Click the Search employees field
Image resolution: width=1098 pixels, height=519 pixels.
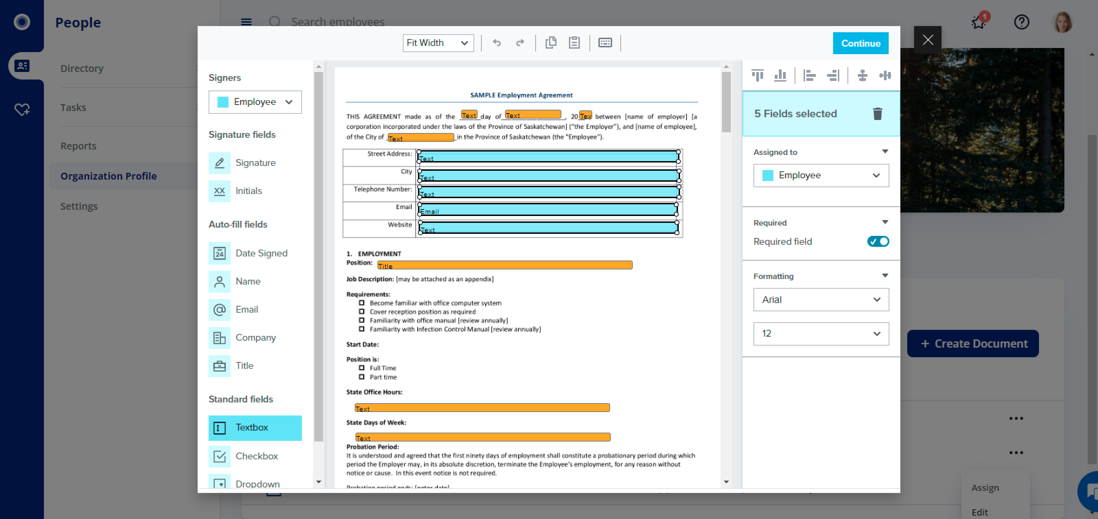coord(338,22)
